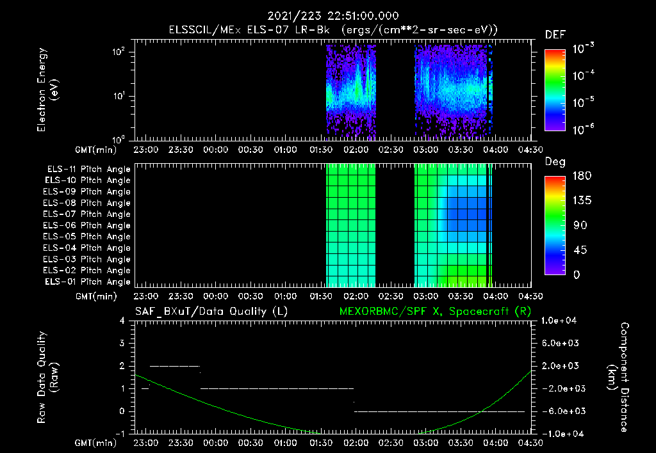Viewport: 656px width, 453px height.
Task: Select the ELS-06 Pitch Angle row label
Action: click(x=86, y=226)
